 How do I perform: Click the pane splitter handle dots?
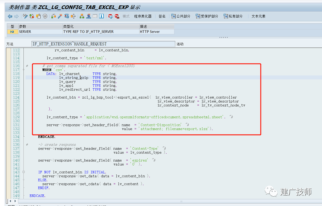point(223,37)
